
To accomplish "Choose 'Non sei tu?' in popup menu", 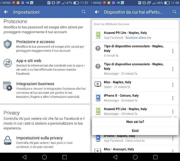I will pyautogui.click(x=135, y=122).
